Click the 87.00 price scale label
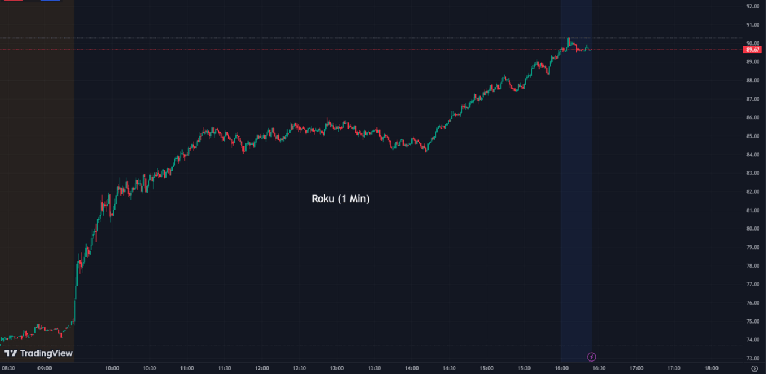766x374 pixels. coord(753,99)
